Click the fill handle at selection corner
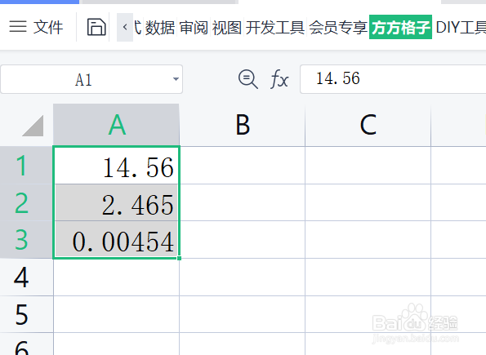The width and height of the screenshot is (486, 355). click(179, 258)
